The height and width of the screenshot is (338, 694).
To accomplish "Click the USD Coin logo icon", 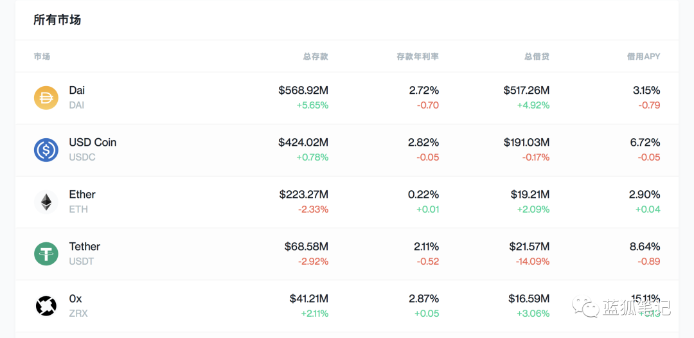I will point(46,150).
